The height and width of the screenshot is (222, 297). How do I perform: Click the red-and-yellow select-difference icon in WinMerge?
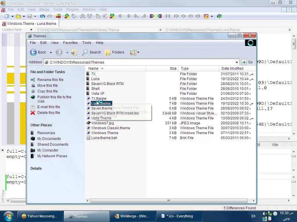click(x=58, y=16)
